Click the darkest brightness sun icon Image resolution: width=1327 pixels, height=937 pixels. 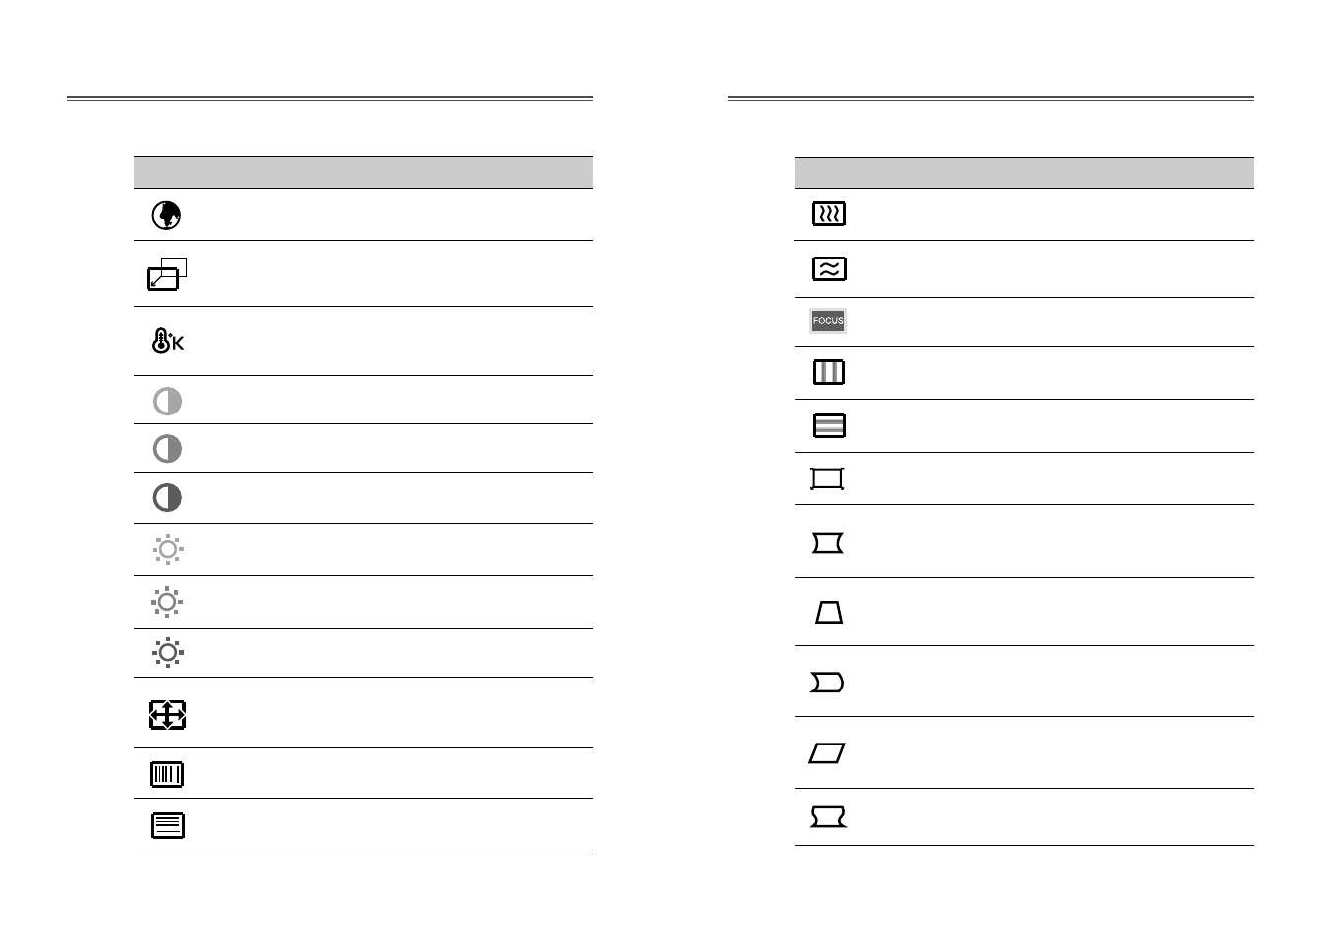[167, 652]
